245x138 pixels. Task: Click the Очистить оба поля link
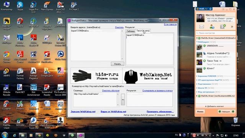[111, 90]
